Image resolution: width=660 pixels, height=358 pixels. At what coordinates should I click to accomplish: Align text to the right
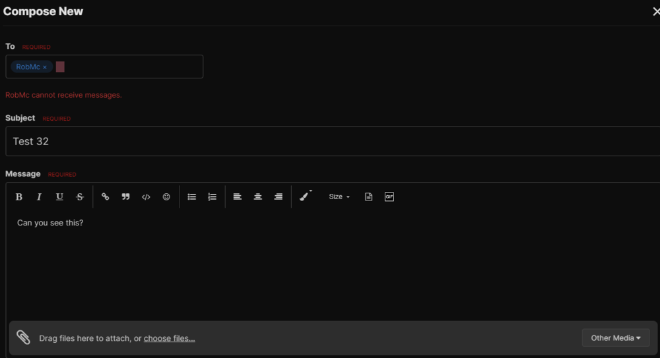point(279,196)
